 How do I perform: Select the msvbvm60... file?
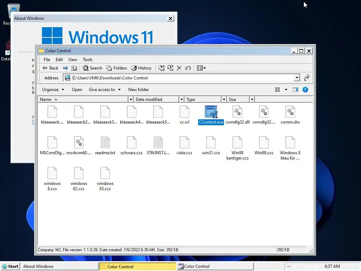pyautogui.click(x=79, y=146)
